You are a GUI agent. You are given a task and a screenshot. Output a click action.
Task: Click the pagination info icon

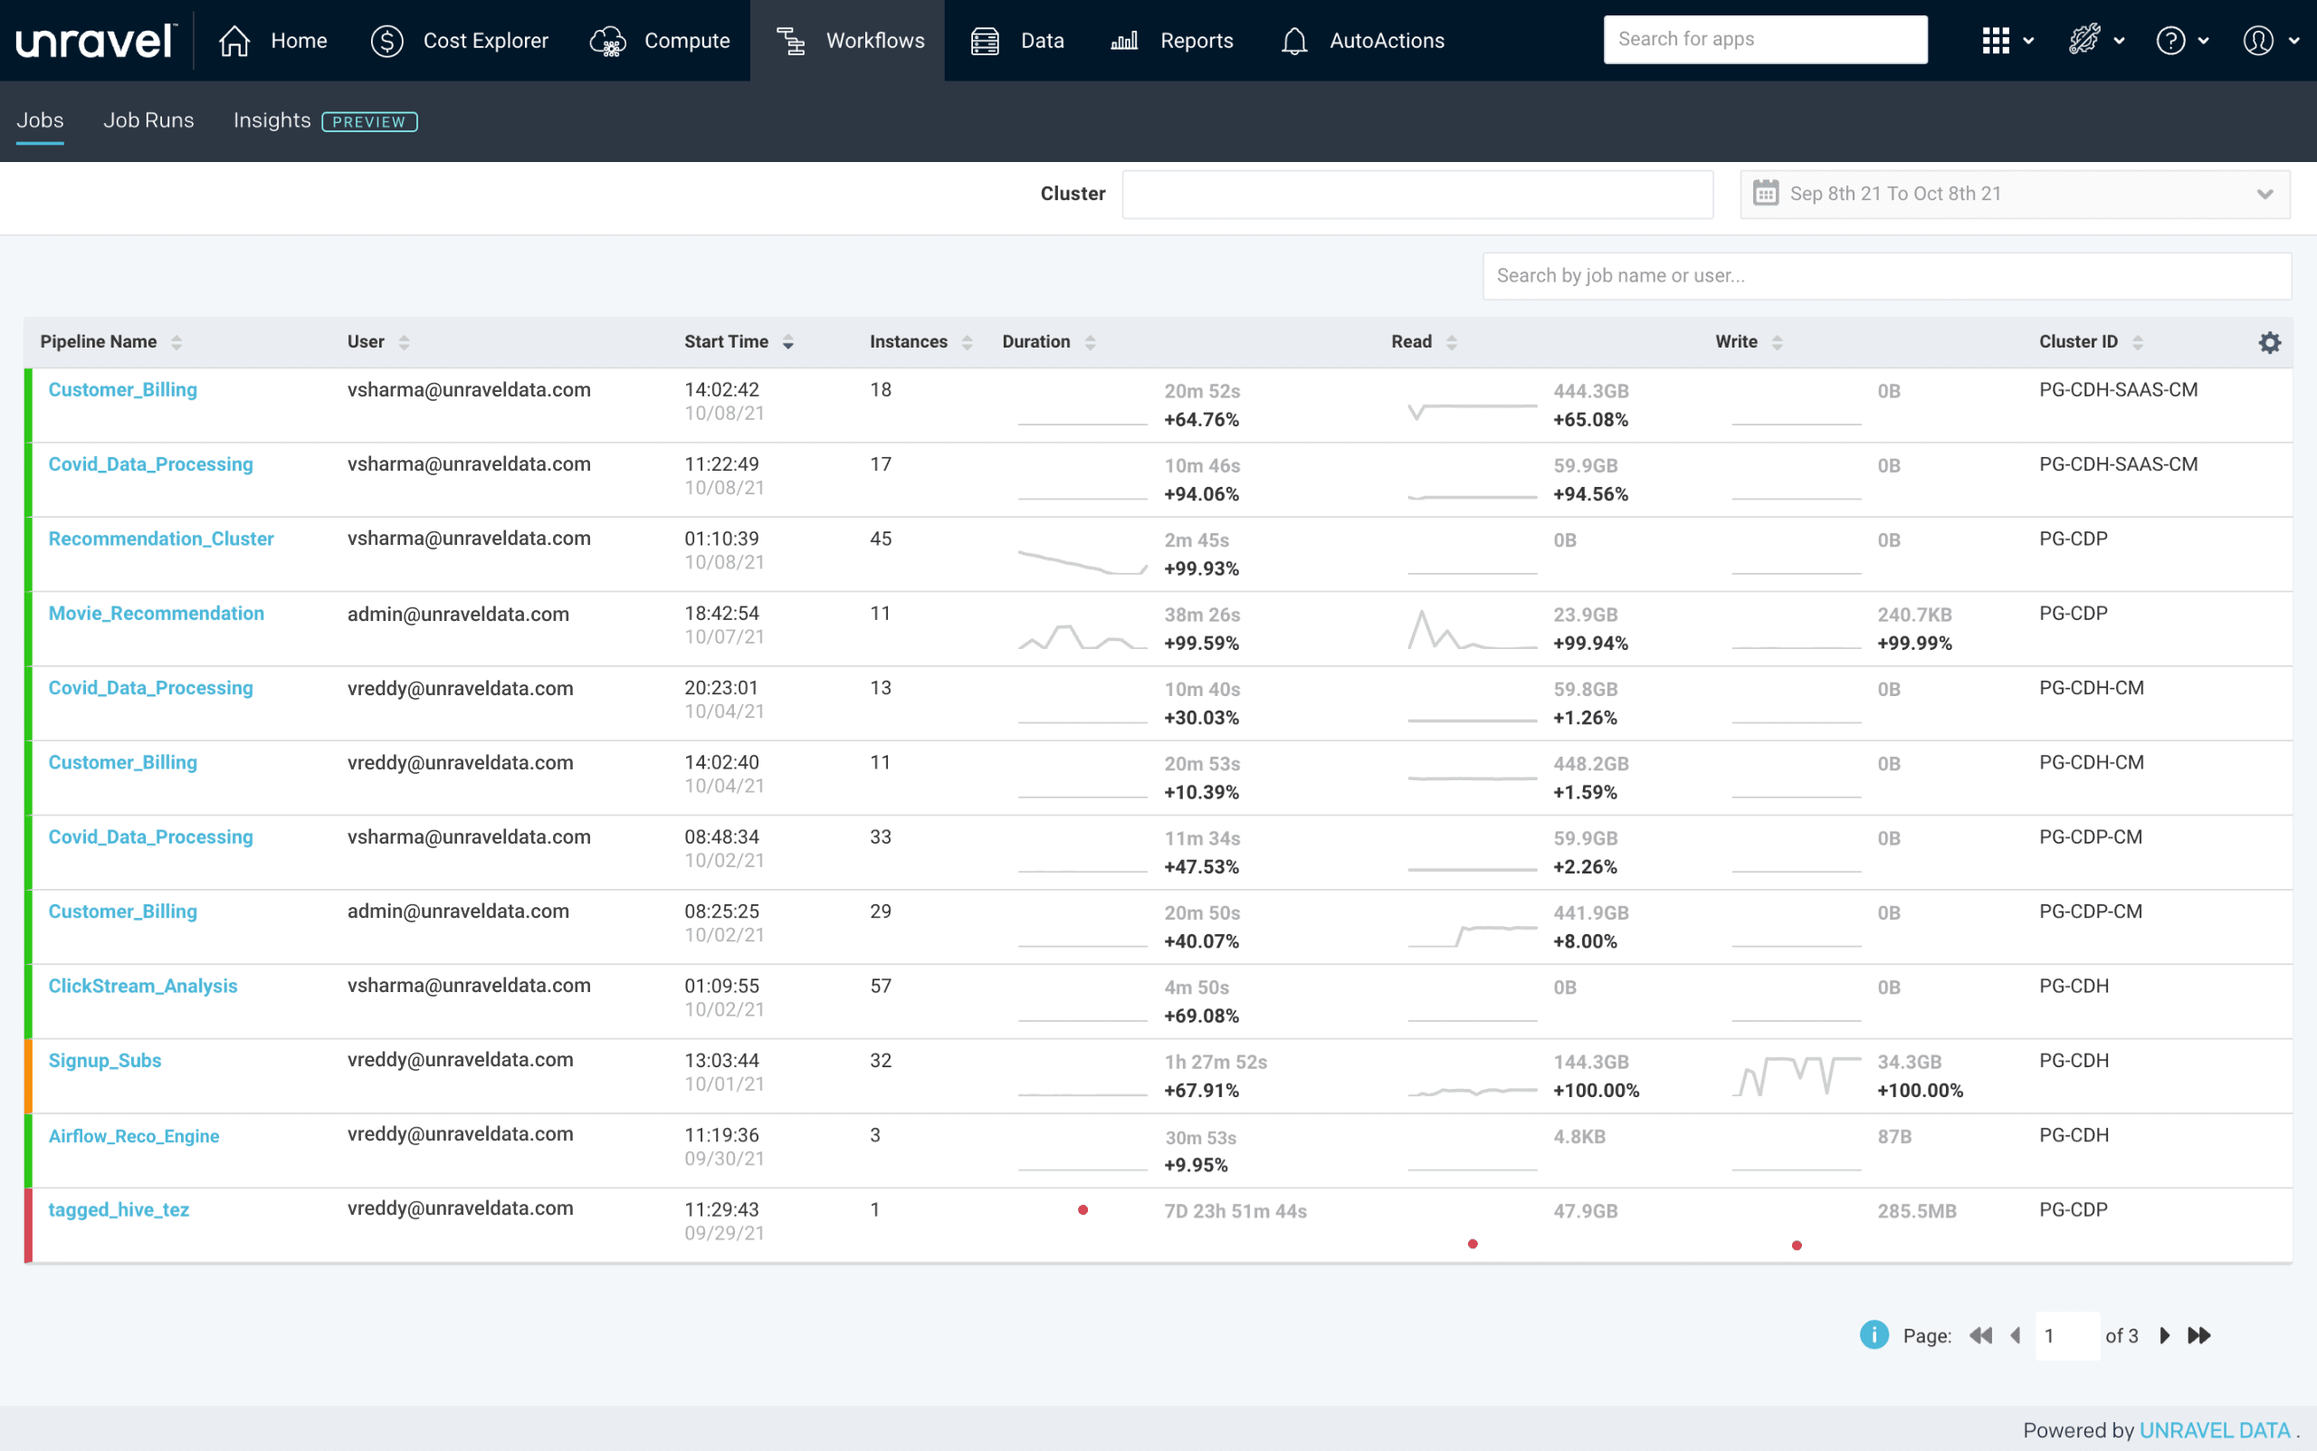pos(1873,1335)
